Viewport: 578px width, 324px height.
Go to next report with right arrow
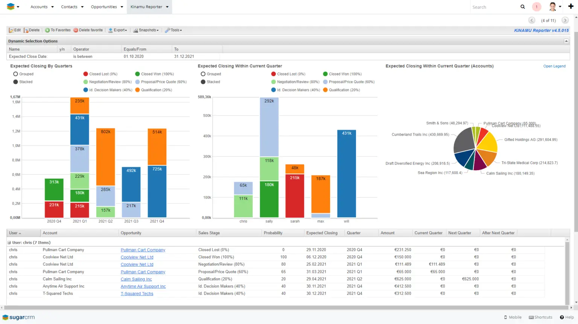coord(565,20)
